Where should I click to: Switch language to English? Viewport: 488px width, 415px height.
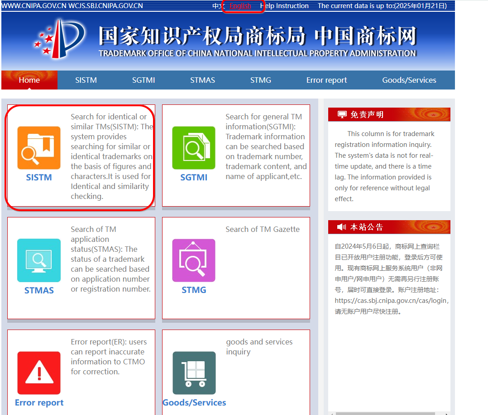pos(240,6)
